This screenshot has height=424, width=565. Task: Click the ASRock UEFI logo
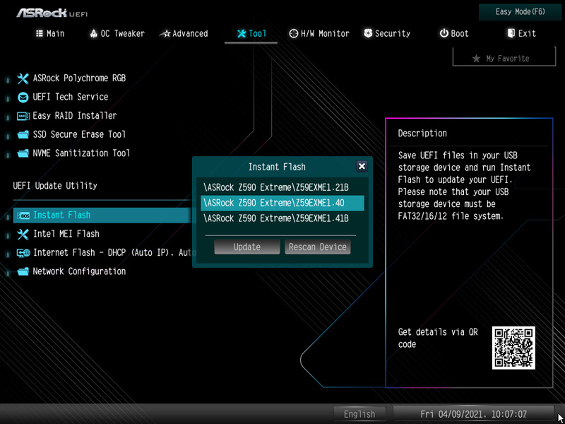[x=52, y=13]
